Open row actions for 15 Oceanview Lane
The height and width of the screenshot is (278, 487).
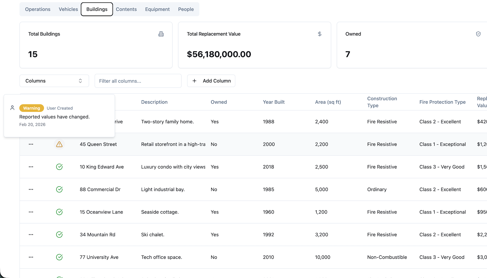[x=31, y=212]
